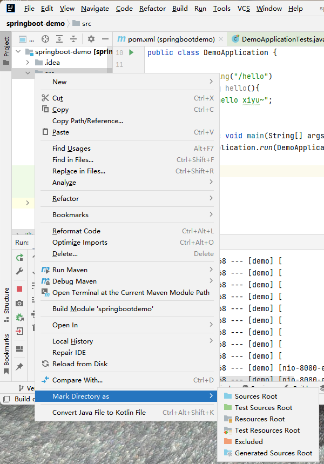This screenshot has width=324, height=464.
Task: Take thread dump camera icon
Action: click(x=19, y=304)
